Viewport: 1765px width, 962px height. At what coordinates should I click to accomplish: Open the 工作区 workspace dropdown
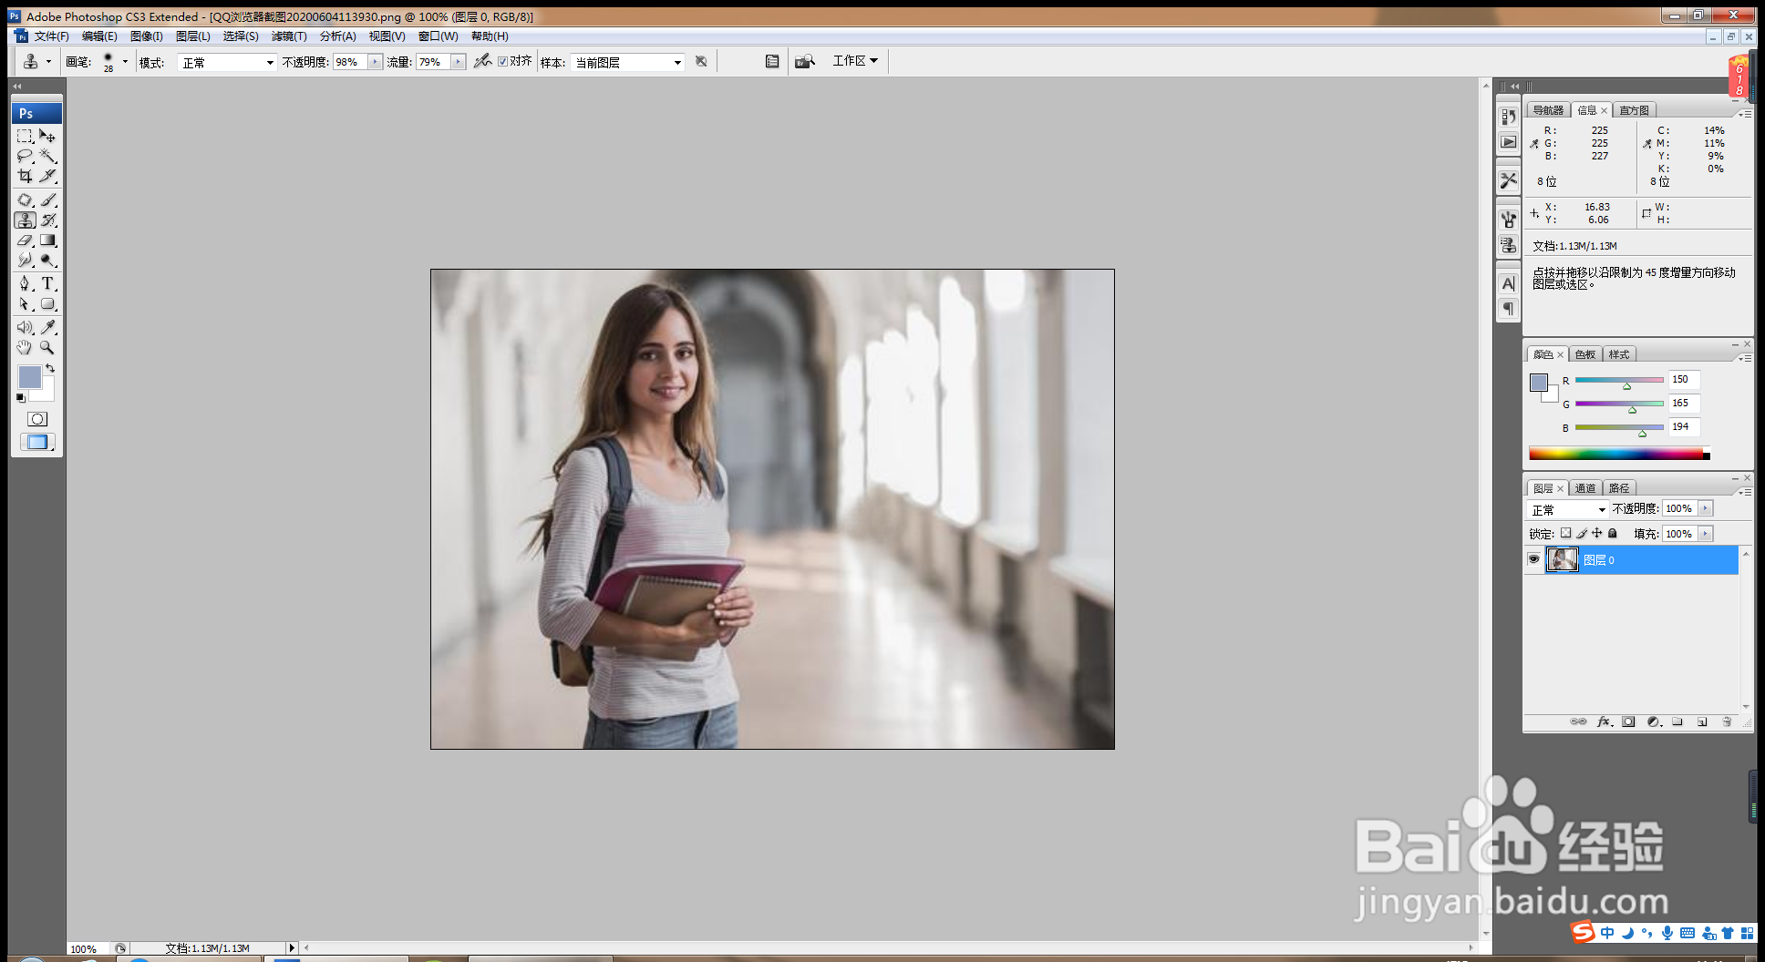(854, 61)
